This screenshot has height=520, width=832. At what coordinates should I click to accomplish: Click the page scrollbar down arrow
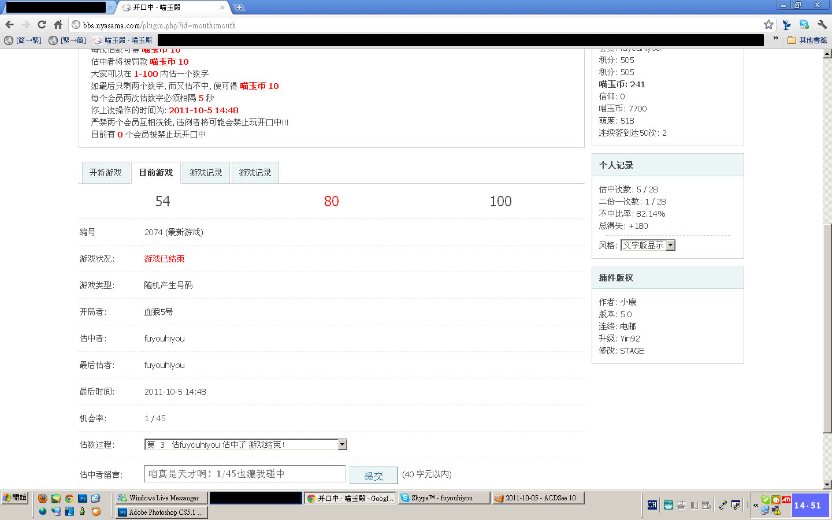(827, 484)
